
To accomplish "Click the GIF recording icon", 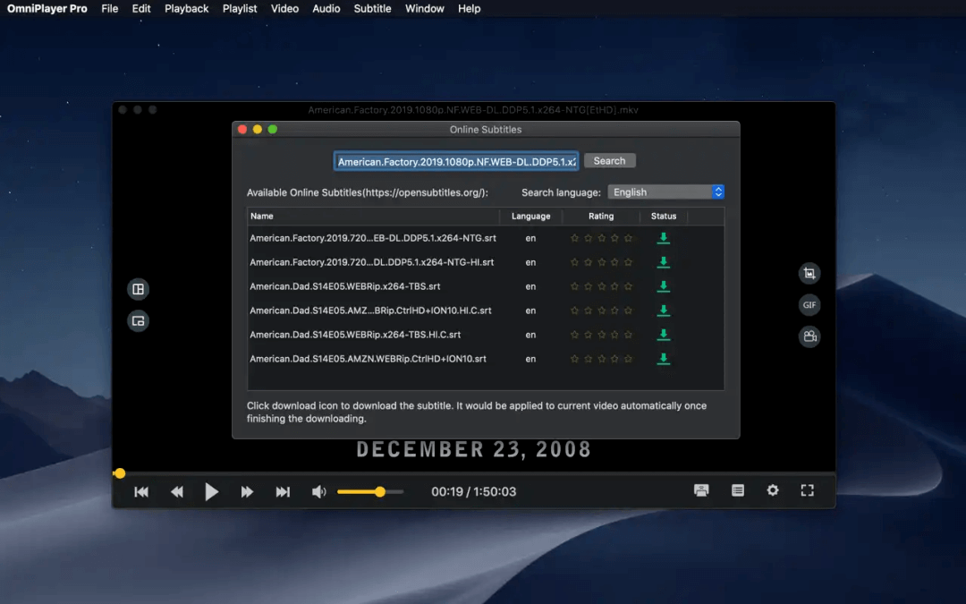I will pos(809,305).
